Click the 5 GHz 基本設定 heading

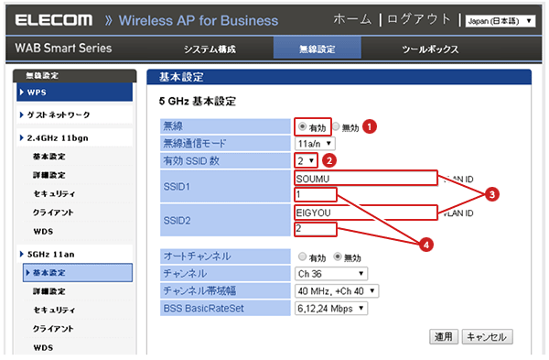click(x=198, y=102)
